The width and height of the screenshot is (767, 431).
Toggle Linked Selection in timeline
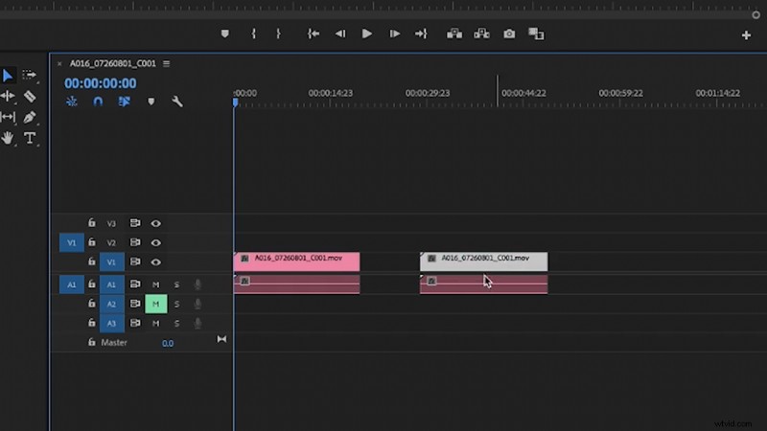tap(125, 102)
